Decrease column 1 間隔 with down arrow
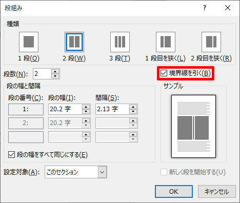This screenshot has height=203, width=240. click(133, 111)
